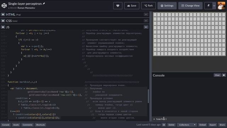Click top-left cell of preview grid
Screen dimensions: 227x128
(x=155, y=15)
